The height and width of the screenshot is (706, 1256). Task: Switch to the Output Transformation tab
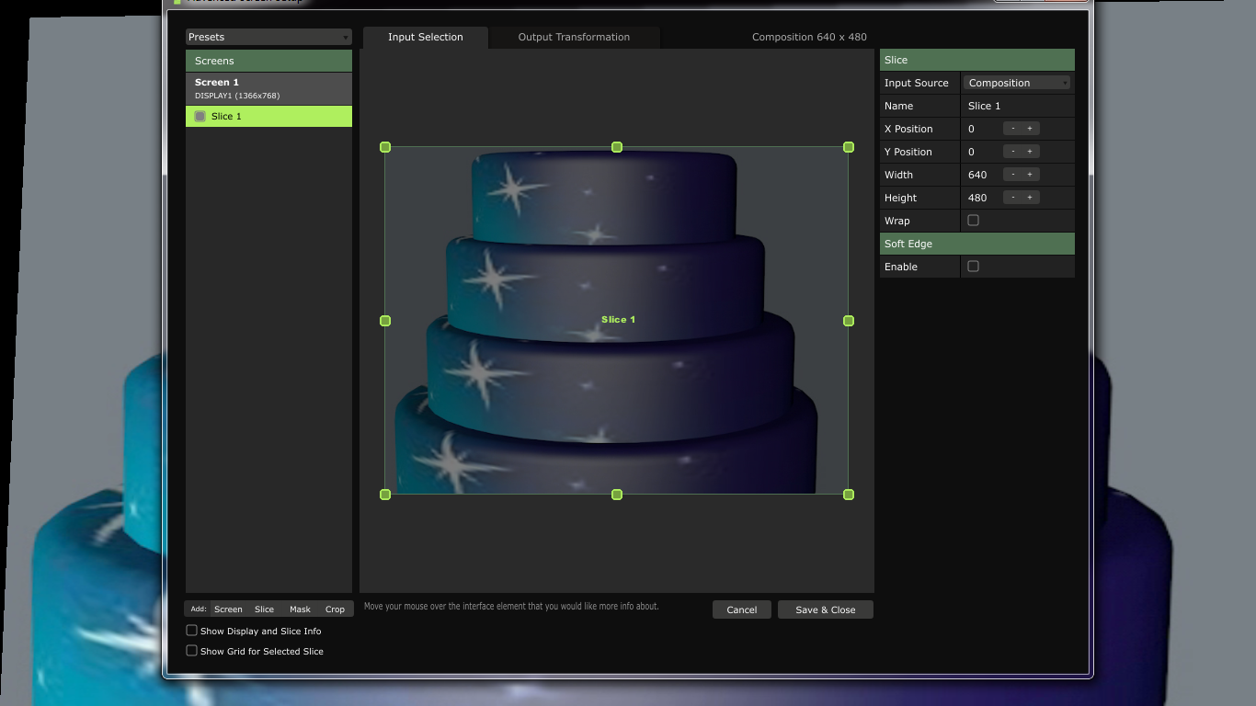(x=574, y=37)
